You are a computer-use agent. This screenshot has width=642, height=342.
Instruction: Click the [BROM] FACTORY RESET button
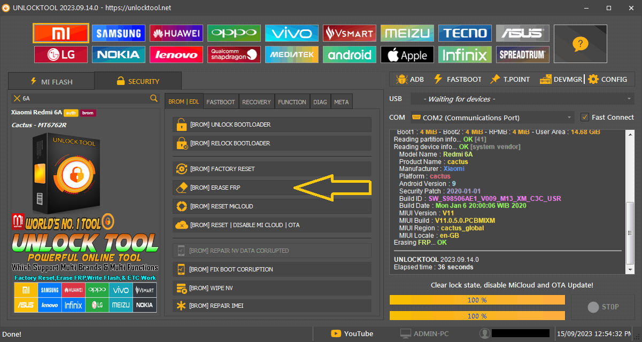[272, 169]
